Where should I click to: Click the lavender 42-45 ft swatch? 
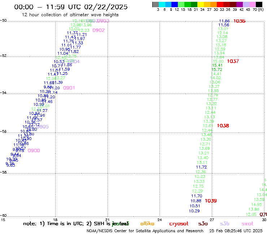pos(246,4)
